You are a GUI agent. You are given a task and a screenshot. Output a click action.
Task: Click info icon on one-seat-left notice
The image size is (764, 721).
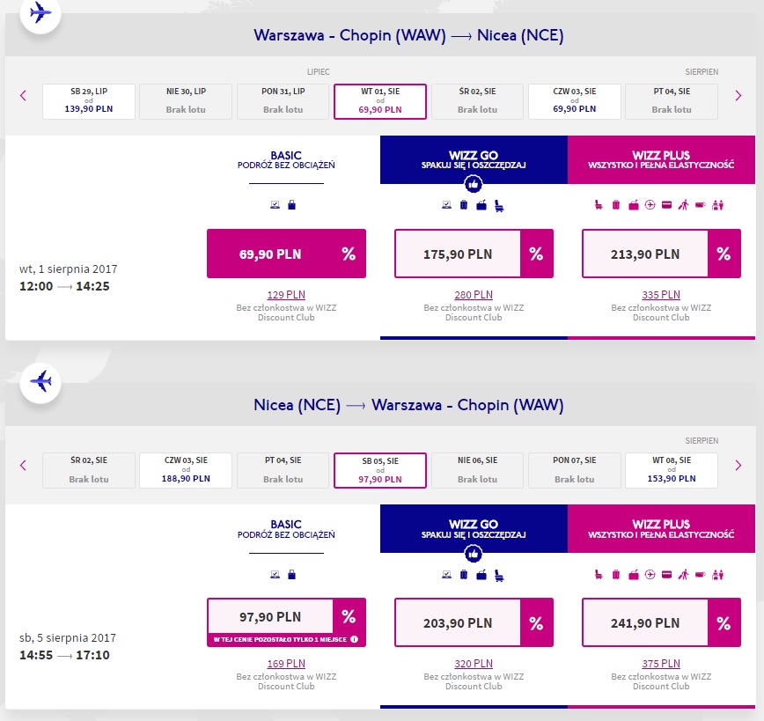354,639
